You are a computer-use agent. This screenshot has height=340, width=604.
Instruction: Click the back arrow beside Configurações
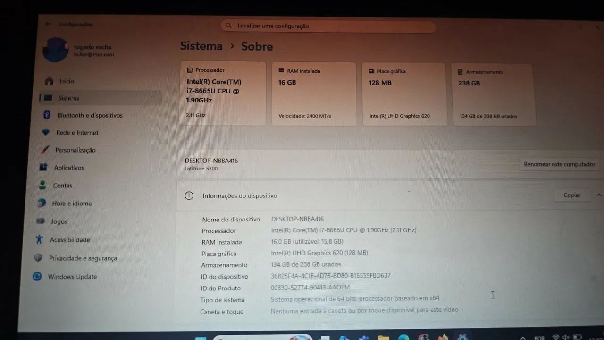point(48,24)
